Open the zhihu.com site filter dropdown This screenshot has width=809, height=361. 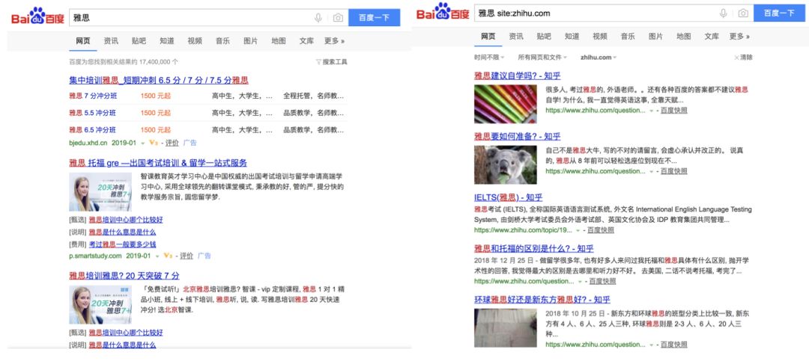pos(598,57)
